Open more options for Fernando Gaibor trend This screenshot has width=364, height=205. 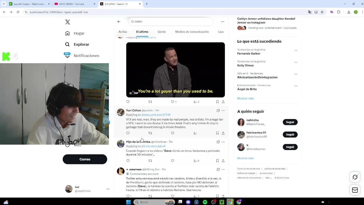coord(296,50)
